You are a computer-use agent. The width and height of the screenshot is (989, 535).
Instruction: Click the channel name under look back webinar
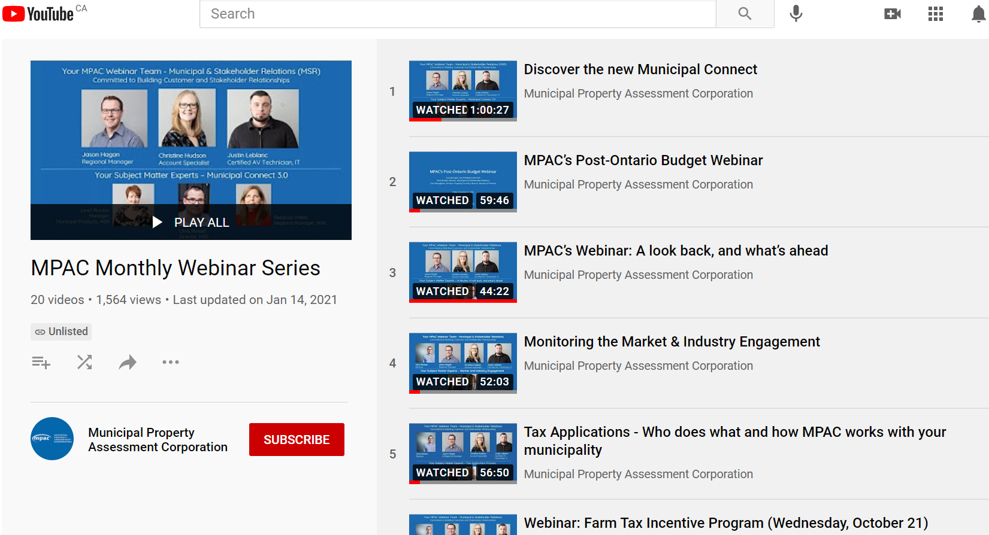[x=639, y=275]
